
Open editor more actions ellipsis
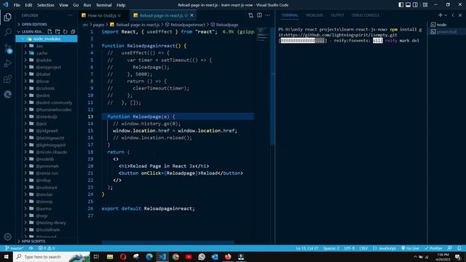coord(267,15)
